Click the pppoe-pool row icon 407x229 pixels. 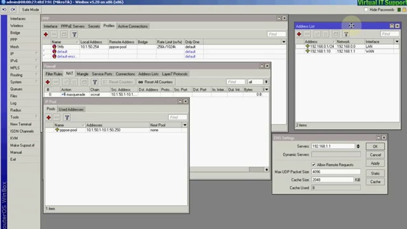57,130
